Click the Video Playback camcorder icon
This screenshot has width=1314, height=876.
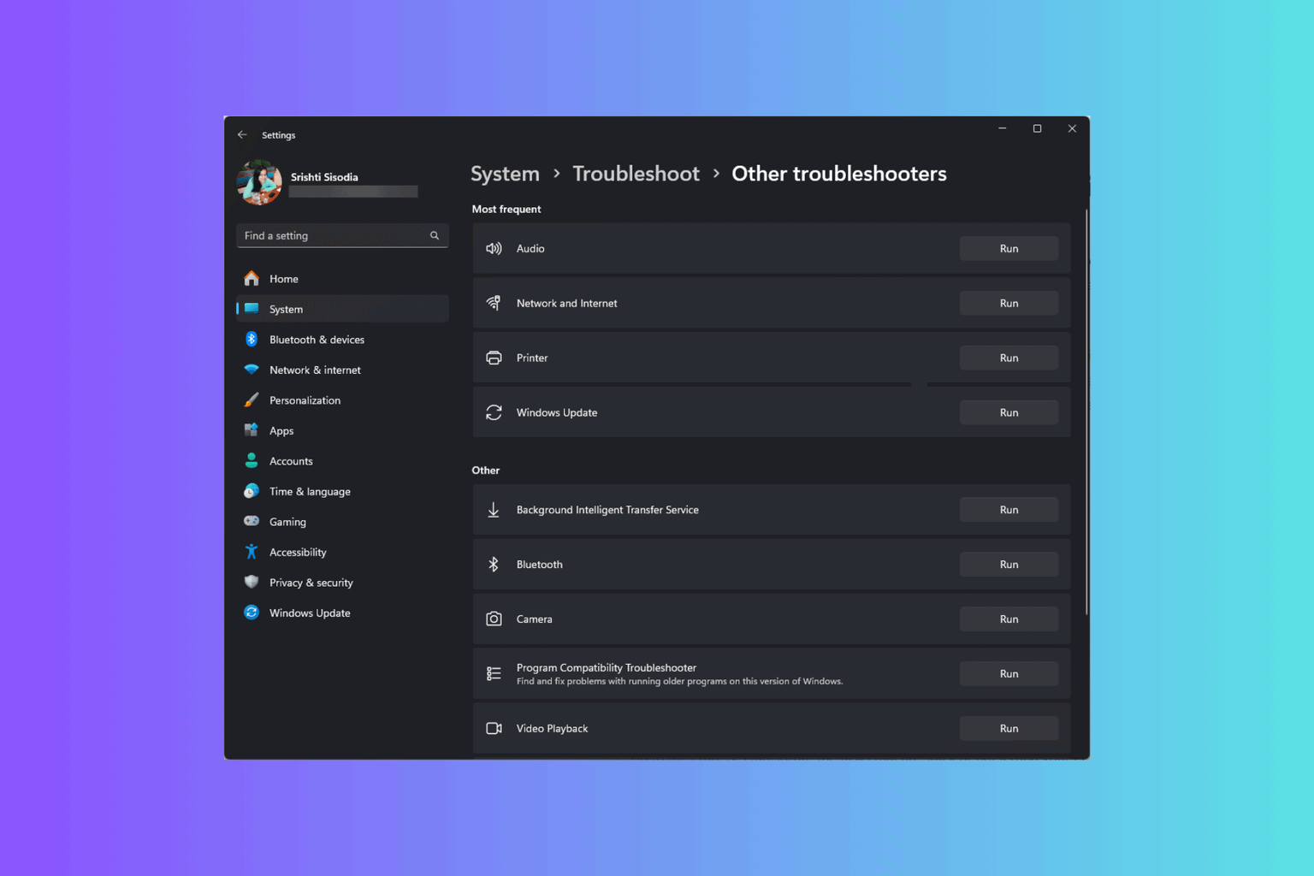tap(494, 729)
